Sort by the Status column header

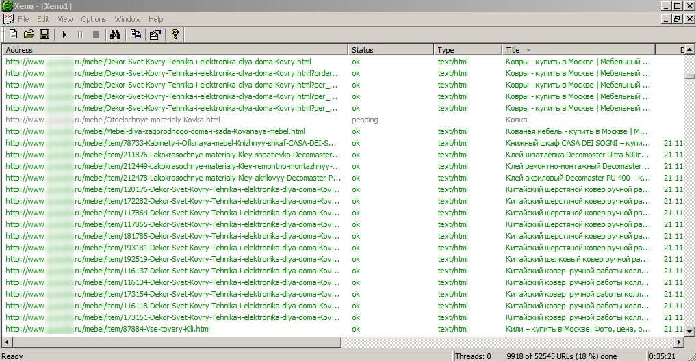390,50
